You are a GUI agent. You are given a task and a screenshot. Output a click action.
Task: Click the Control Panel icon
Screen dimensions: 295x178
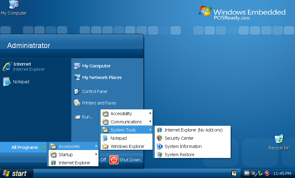pos(77,91)
